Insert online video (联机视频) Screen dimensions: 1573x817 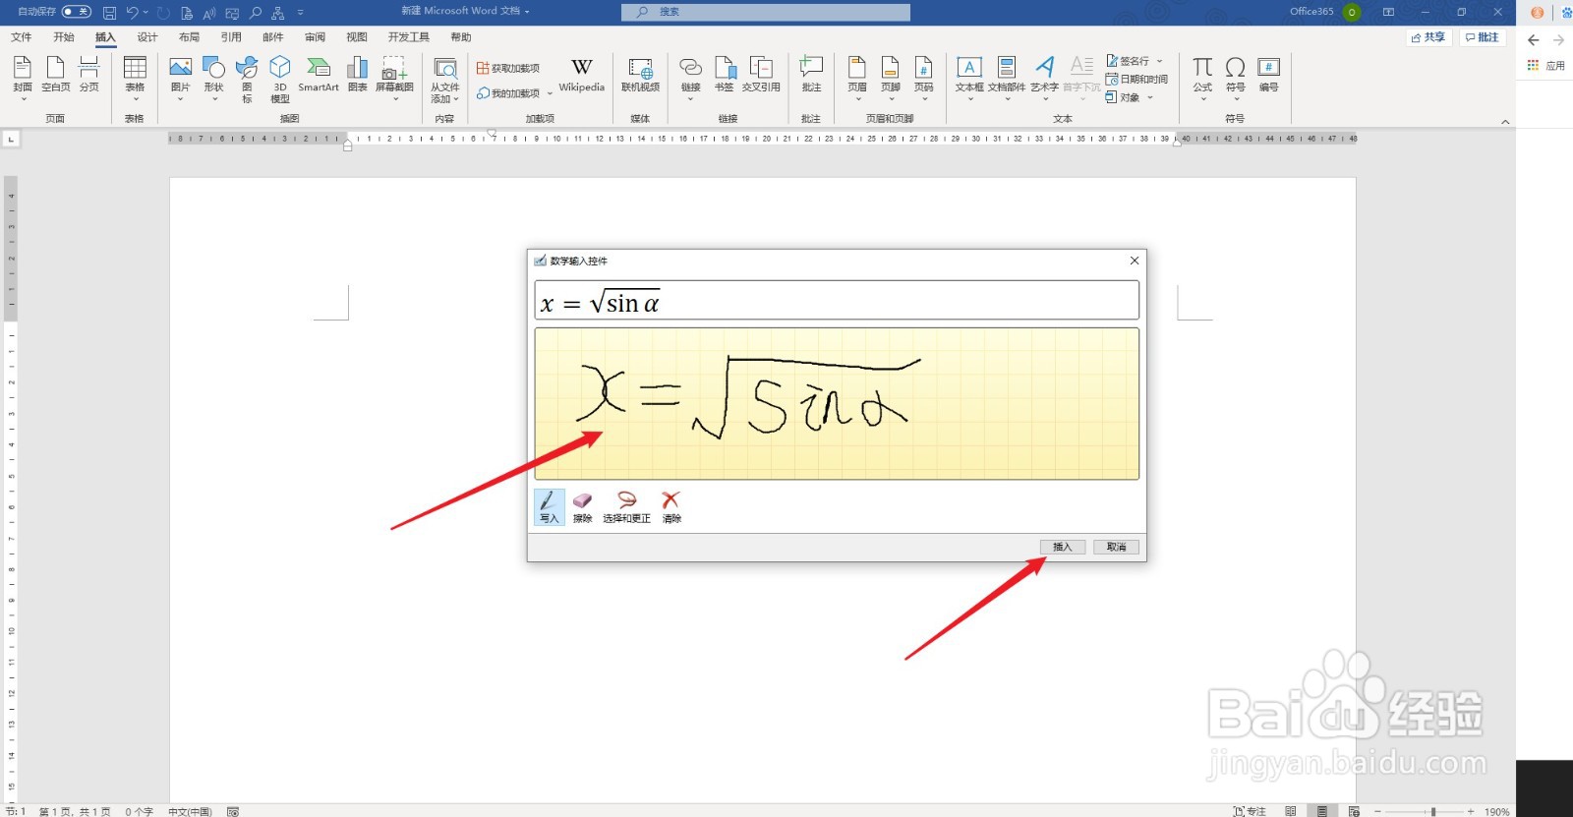coord(640,75)
